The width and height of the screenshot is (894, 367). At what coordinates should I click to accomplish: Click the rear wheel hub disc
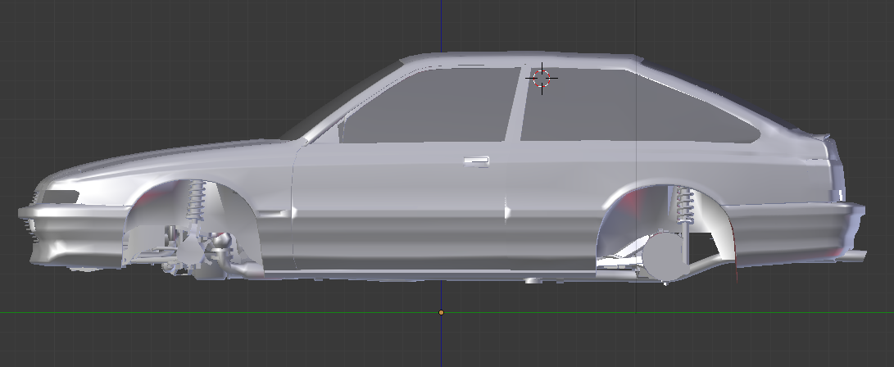click(x=665, y=256)
